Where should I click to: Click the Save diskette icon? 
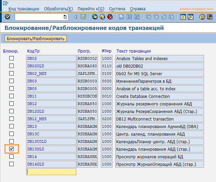pyautogui.click(x=83, y=17)
